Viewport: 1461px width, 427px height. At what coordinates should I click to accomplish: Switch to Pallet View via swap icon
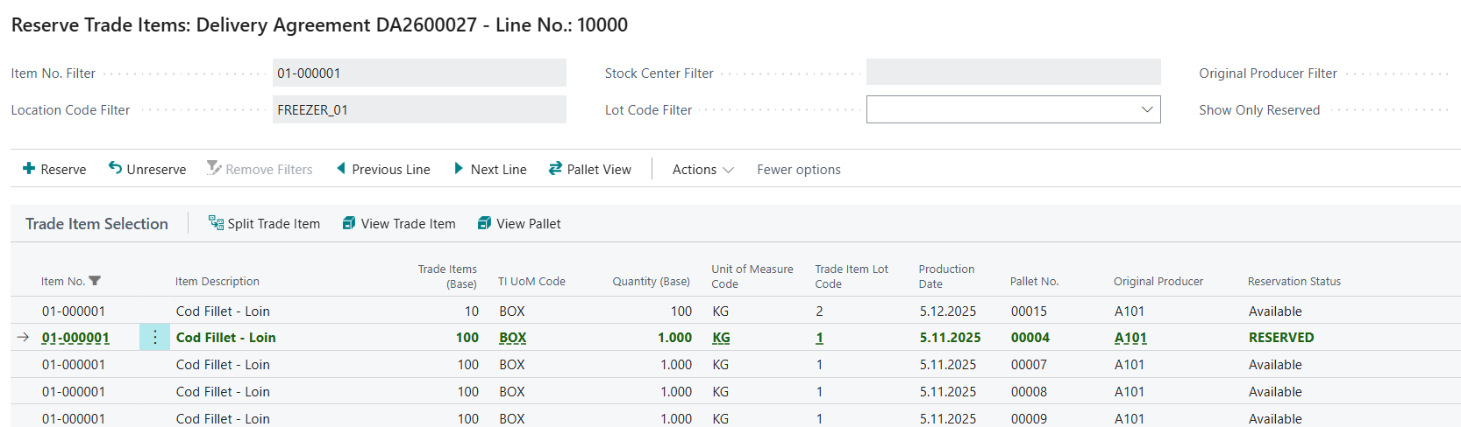pyautogui.click(x=555, y=169)
